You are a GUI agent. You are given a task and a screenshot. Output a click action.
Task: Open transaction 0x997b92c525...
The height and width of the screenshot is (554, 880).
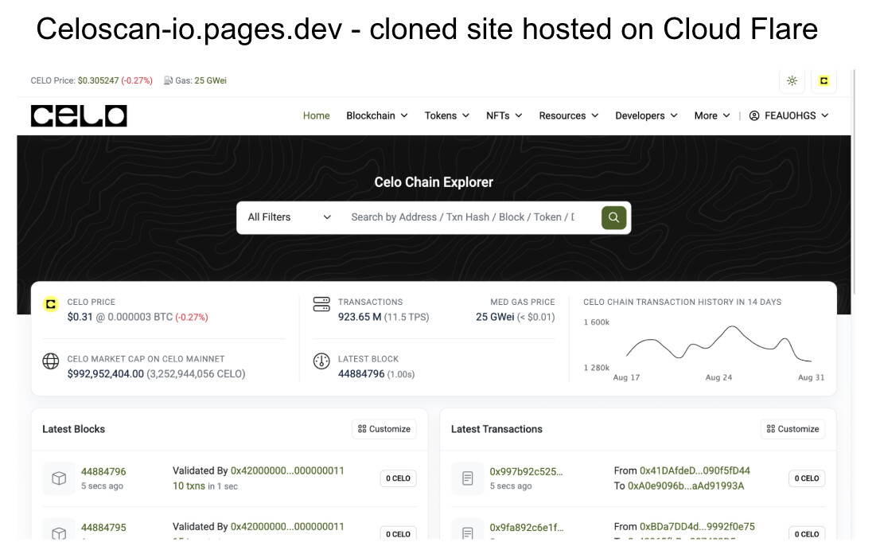tap(526, 471)
